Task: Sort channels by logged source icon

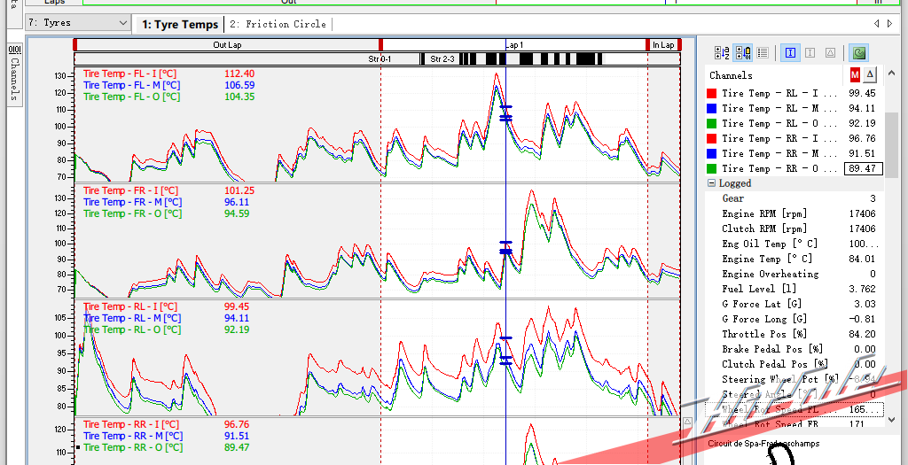Action: tap(742, 52)
